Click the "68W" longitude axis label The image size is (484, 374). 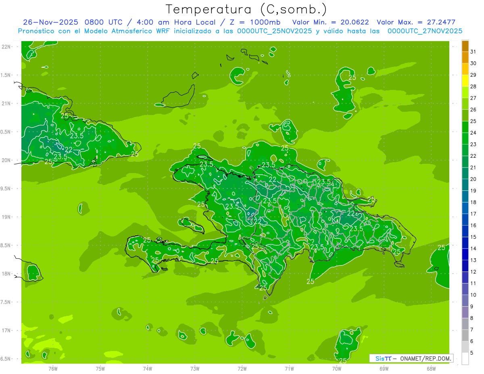431,368
